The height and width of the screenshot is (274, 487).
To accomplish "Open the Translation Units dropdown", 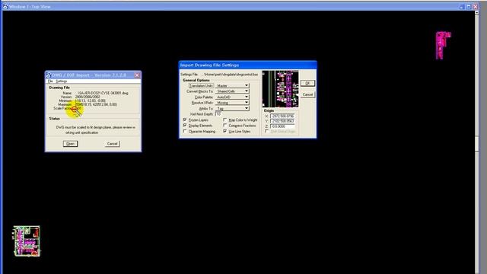I will [x=232, y=85].
